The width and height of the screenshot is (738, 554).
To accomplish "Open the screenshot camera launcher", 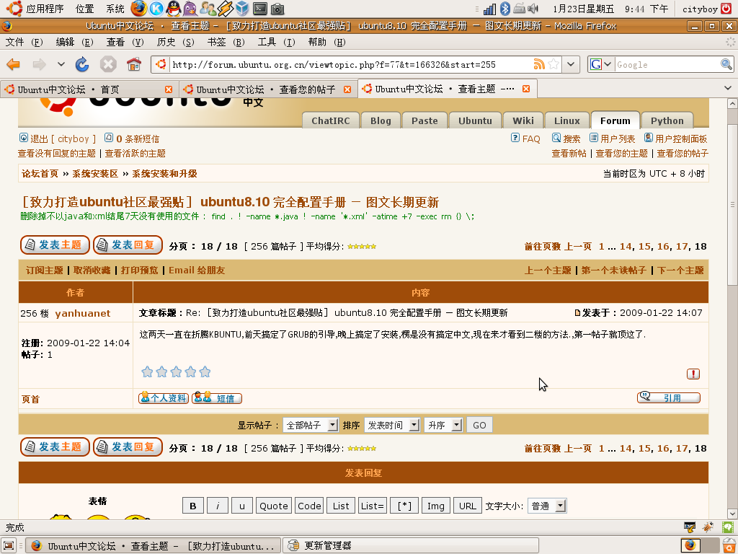I will (277, 9).
